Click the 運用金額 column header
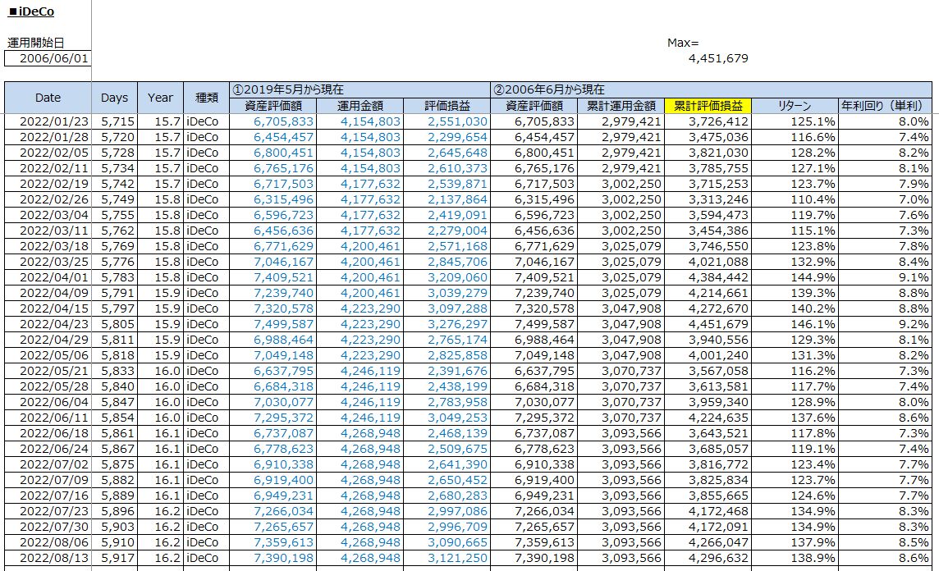The image size is (939, 571). click(x=360, y=106)
